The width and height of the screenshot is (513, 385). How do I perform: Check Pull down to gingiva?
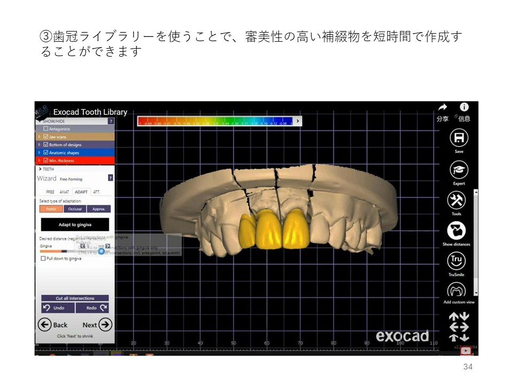43,258
